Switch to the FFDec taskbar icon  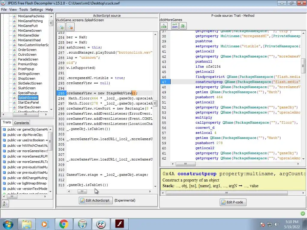101,224
